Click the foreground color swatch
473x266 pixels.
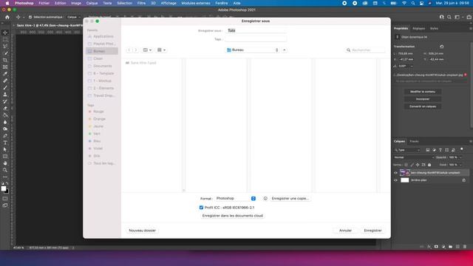tap(3, 188)
